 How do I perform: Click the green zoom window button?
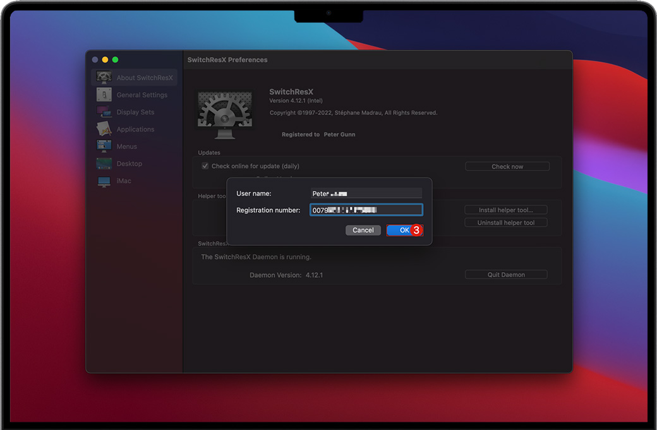[x=115, y=59]
